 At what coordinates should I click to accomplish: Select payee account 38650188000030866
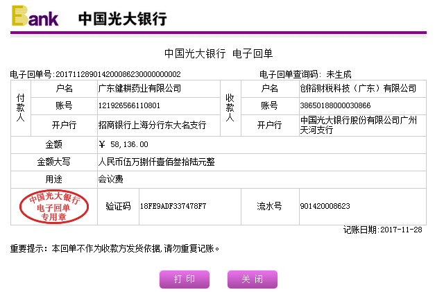click(x=335, y=105)
